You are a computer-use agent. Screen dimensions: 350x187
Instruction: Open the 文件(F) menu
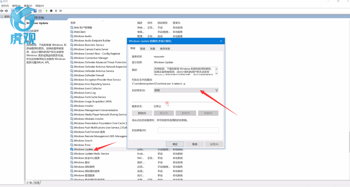[x=5, y=6]
